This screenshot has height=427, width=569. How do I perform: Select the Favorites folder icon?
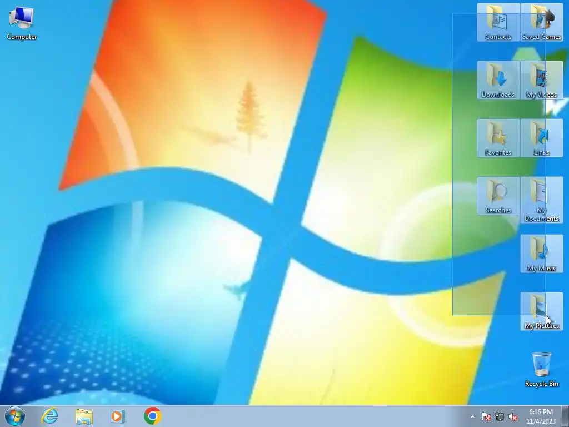[x=498, y=138]
